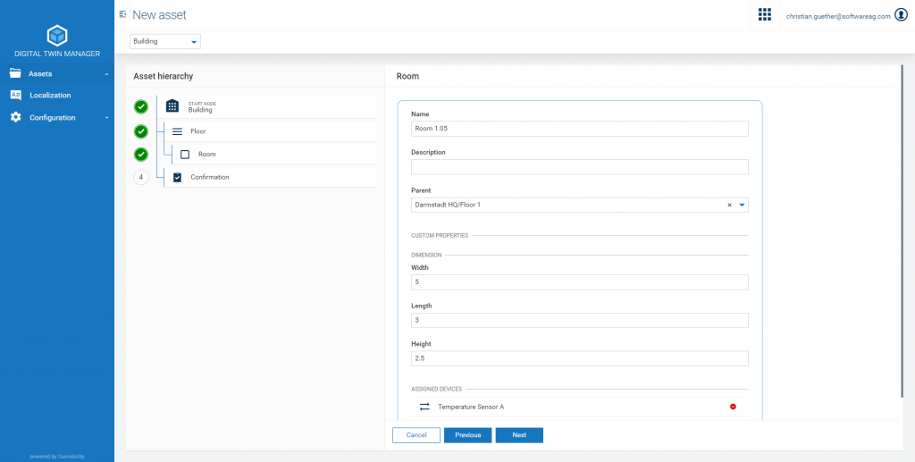
Task: Click the green checkmark next to Floor step
Action: (x=141, y=131)
